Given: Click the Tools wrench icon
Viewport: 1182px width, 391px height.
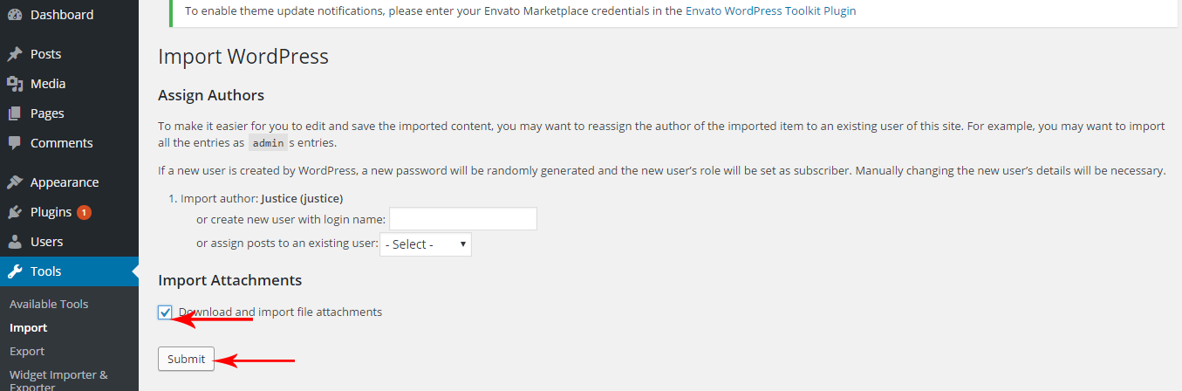Looking at the screenshot, I should (15, 271).
